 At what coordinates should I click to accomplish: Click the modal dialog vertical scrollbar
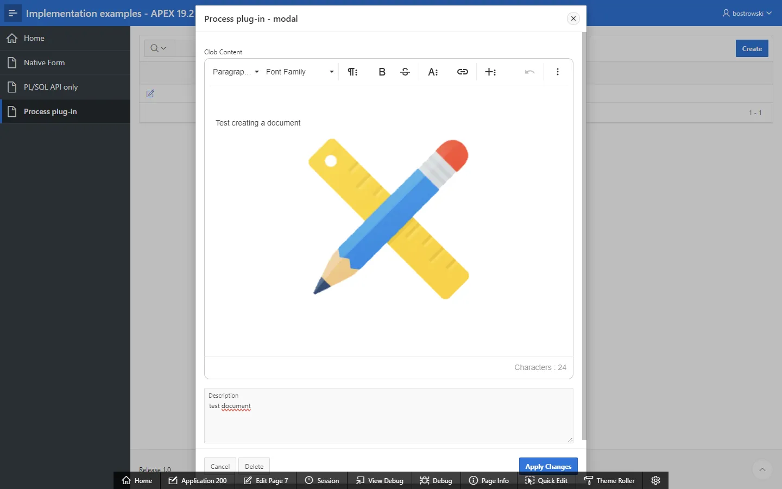coord(584,234)
